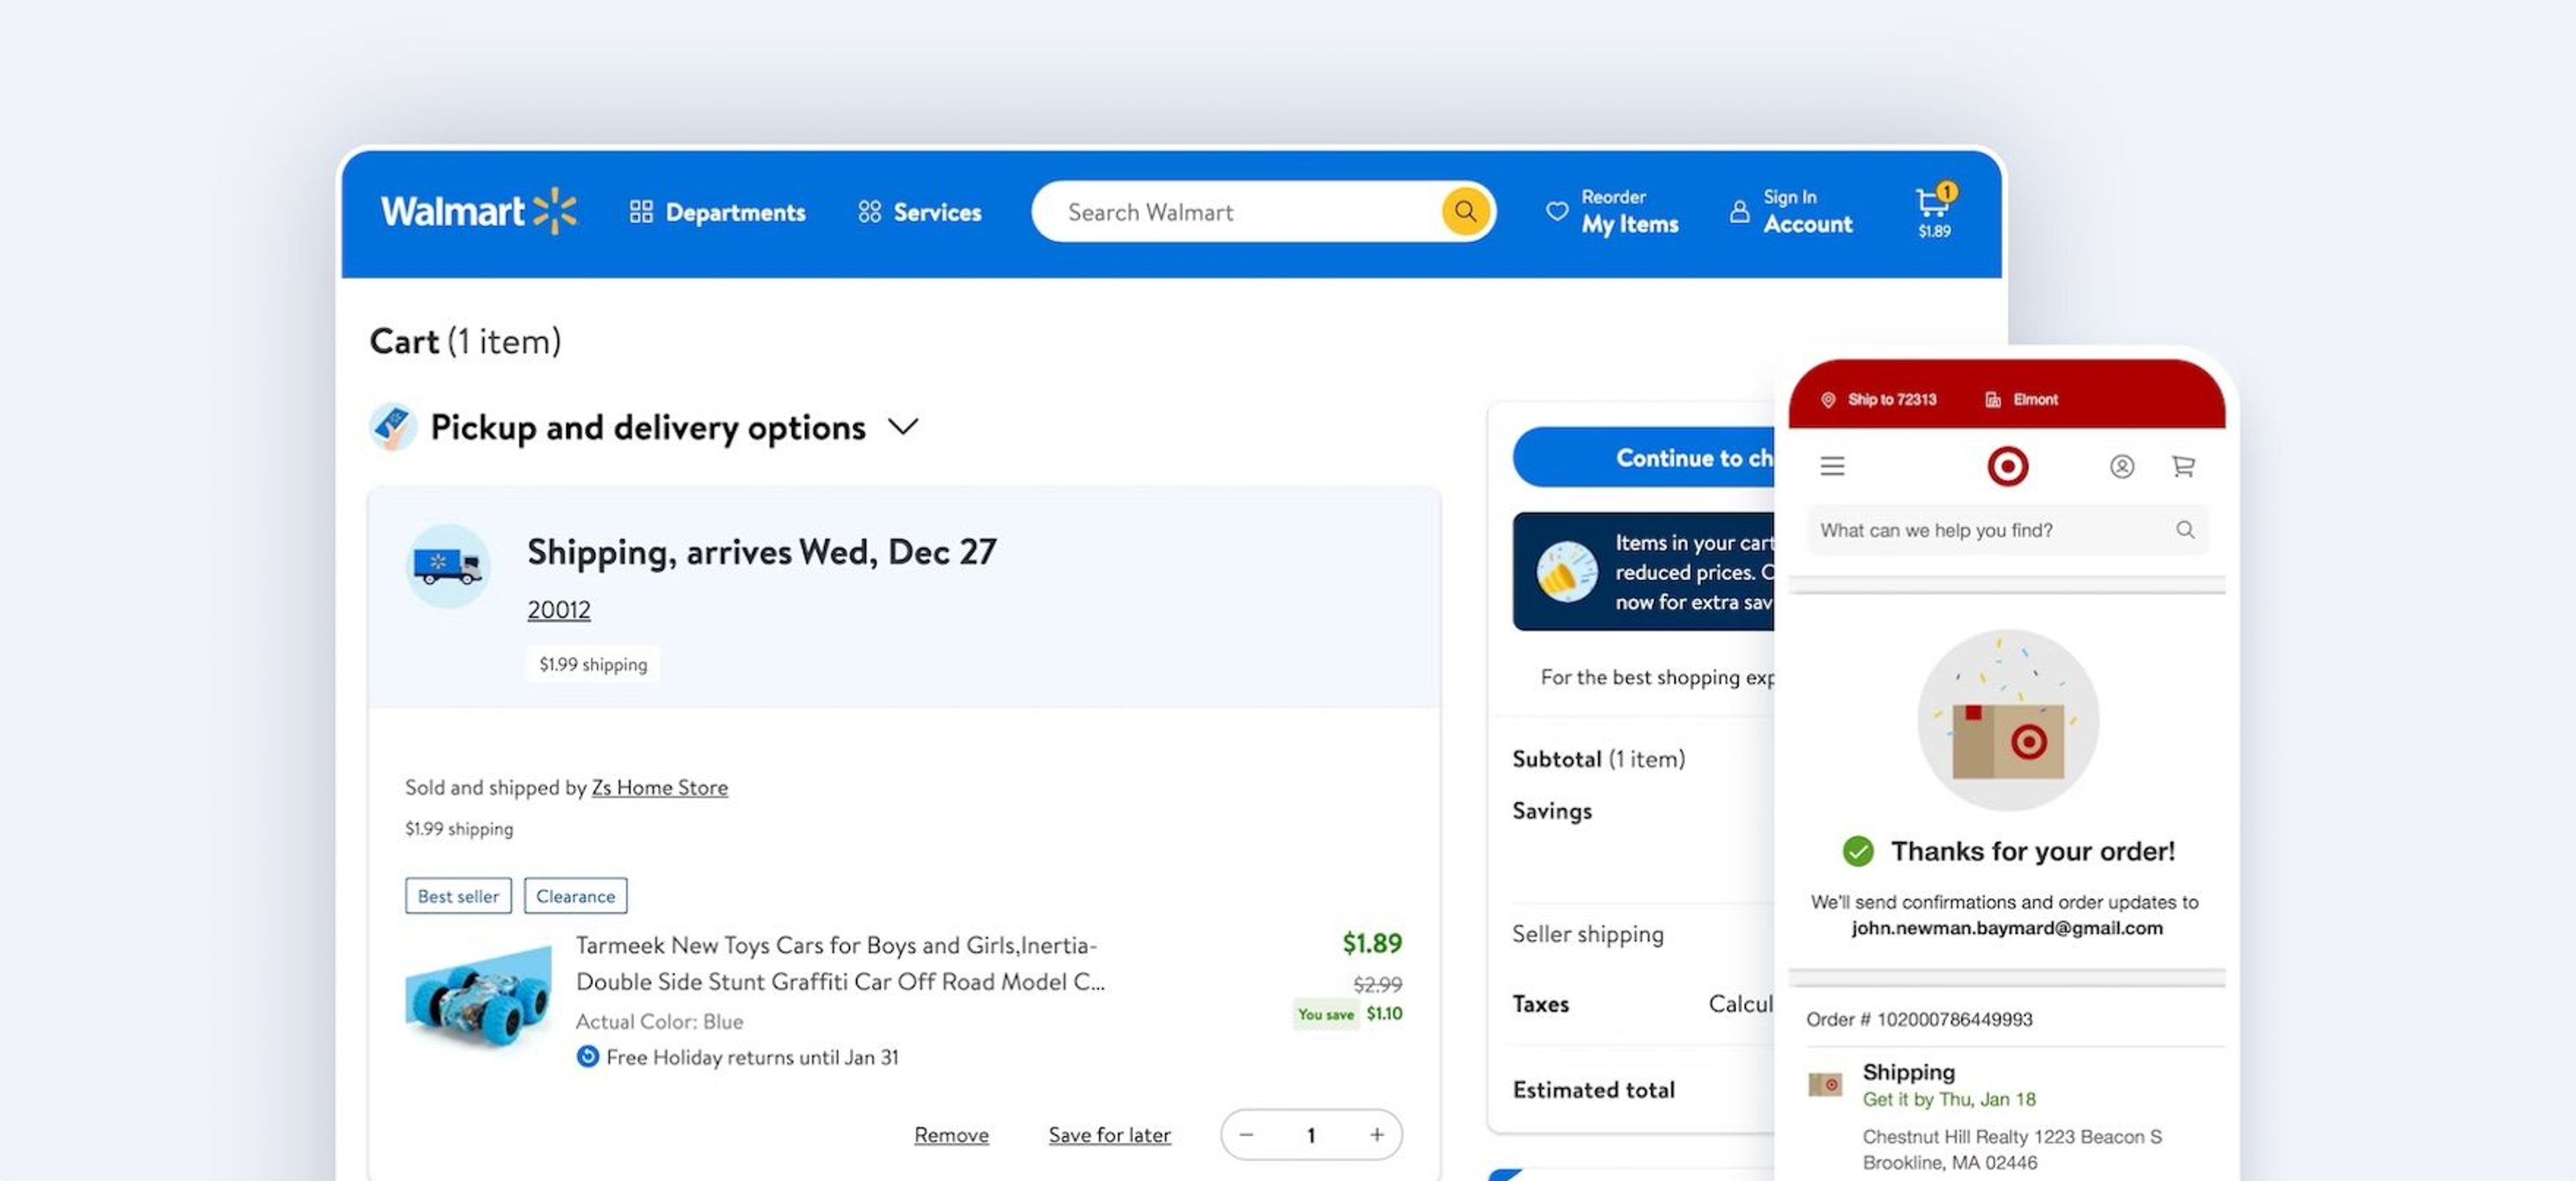Open the Services menu
2576x1181 pixels.
tap(919, 212)
